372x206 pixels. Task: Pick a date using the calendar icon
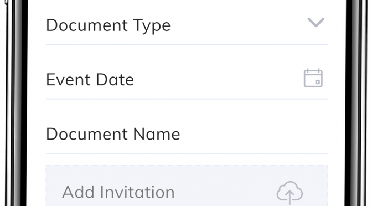pyautogui.click(x=313, y=78)
